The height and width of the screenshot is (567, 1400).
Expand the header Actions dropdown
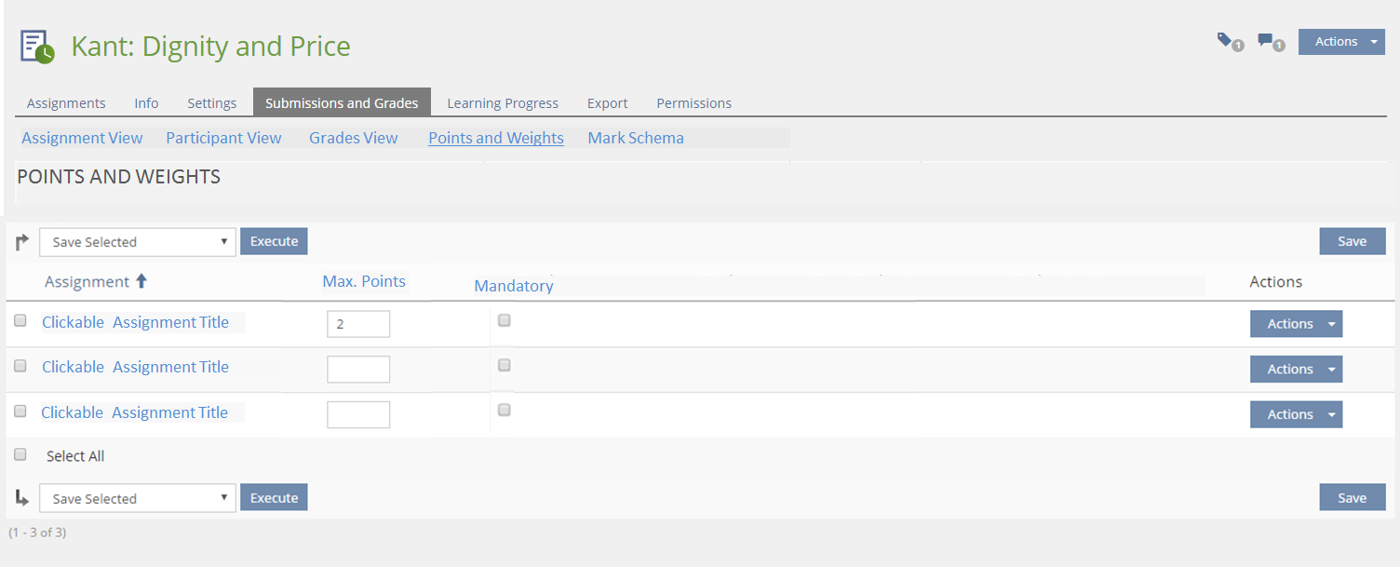pos(1341,41)
